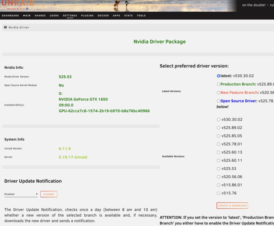The image size is (274, 226).
Task: Choose the New Feature Branch radio option
Action: tap(219, 93)
